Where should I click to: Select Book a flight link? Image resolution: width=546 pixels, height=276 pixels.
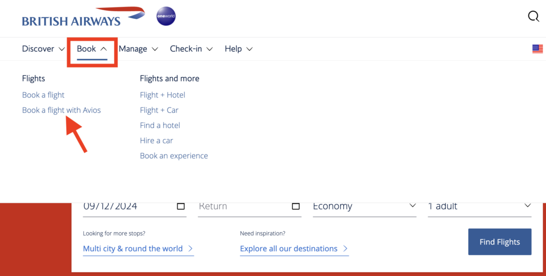pyautogui.click(x=43, y=95)
